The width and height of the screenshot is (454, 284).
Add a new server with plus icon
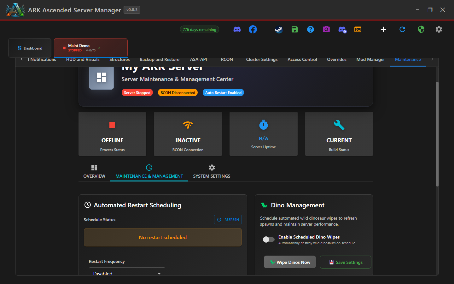(383, 29)
